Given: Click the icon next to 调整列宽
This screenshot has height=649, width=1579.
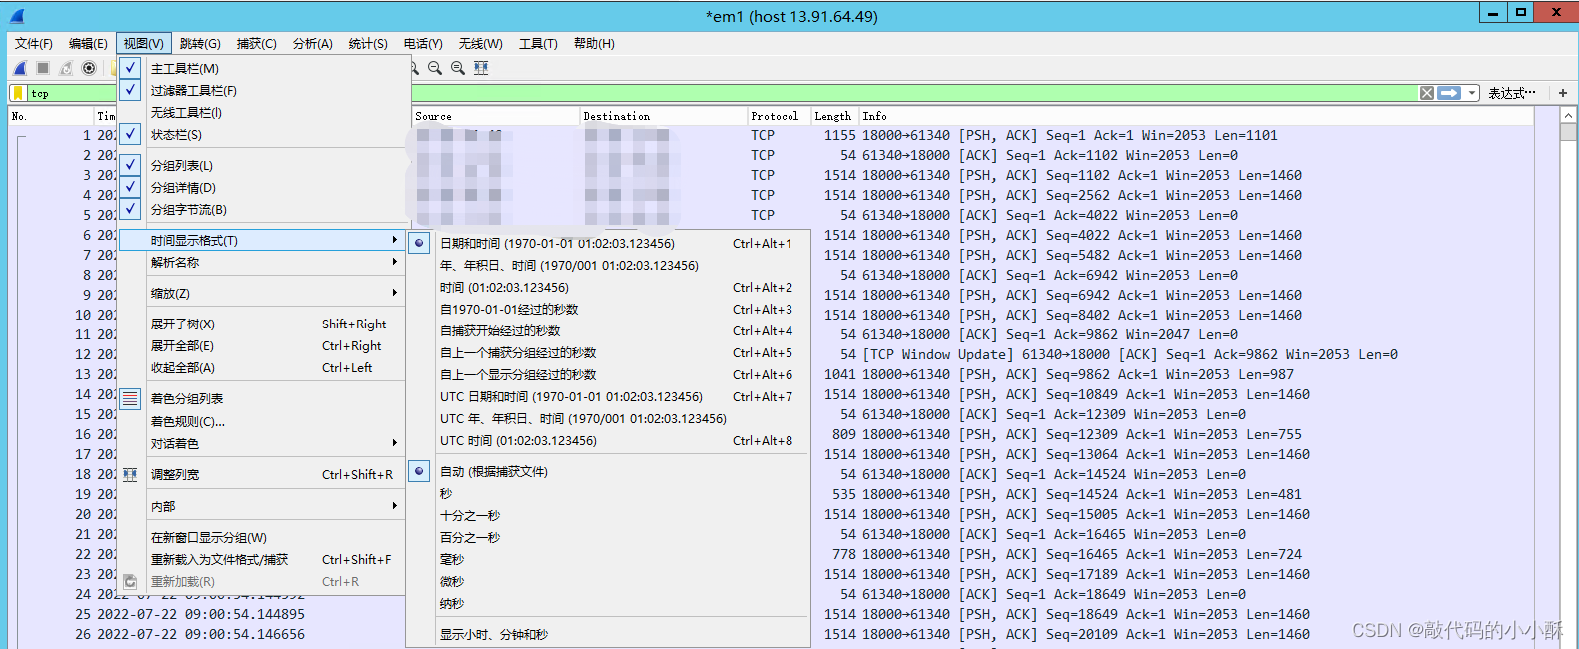Looking at the screenshot, I should point(130,475).
